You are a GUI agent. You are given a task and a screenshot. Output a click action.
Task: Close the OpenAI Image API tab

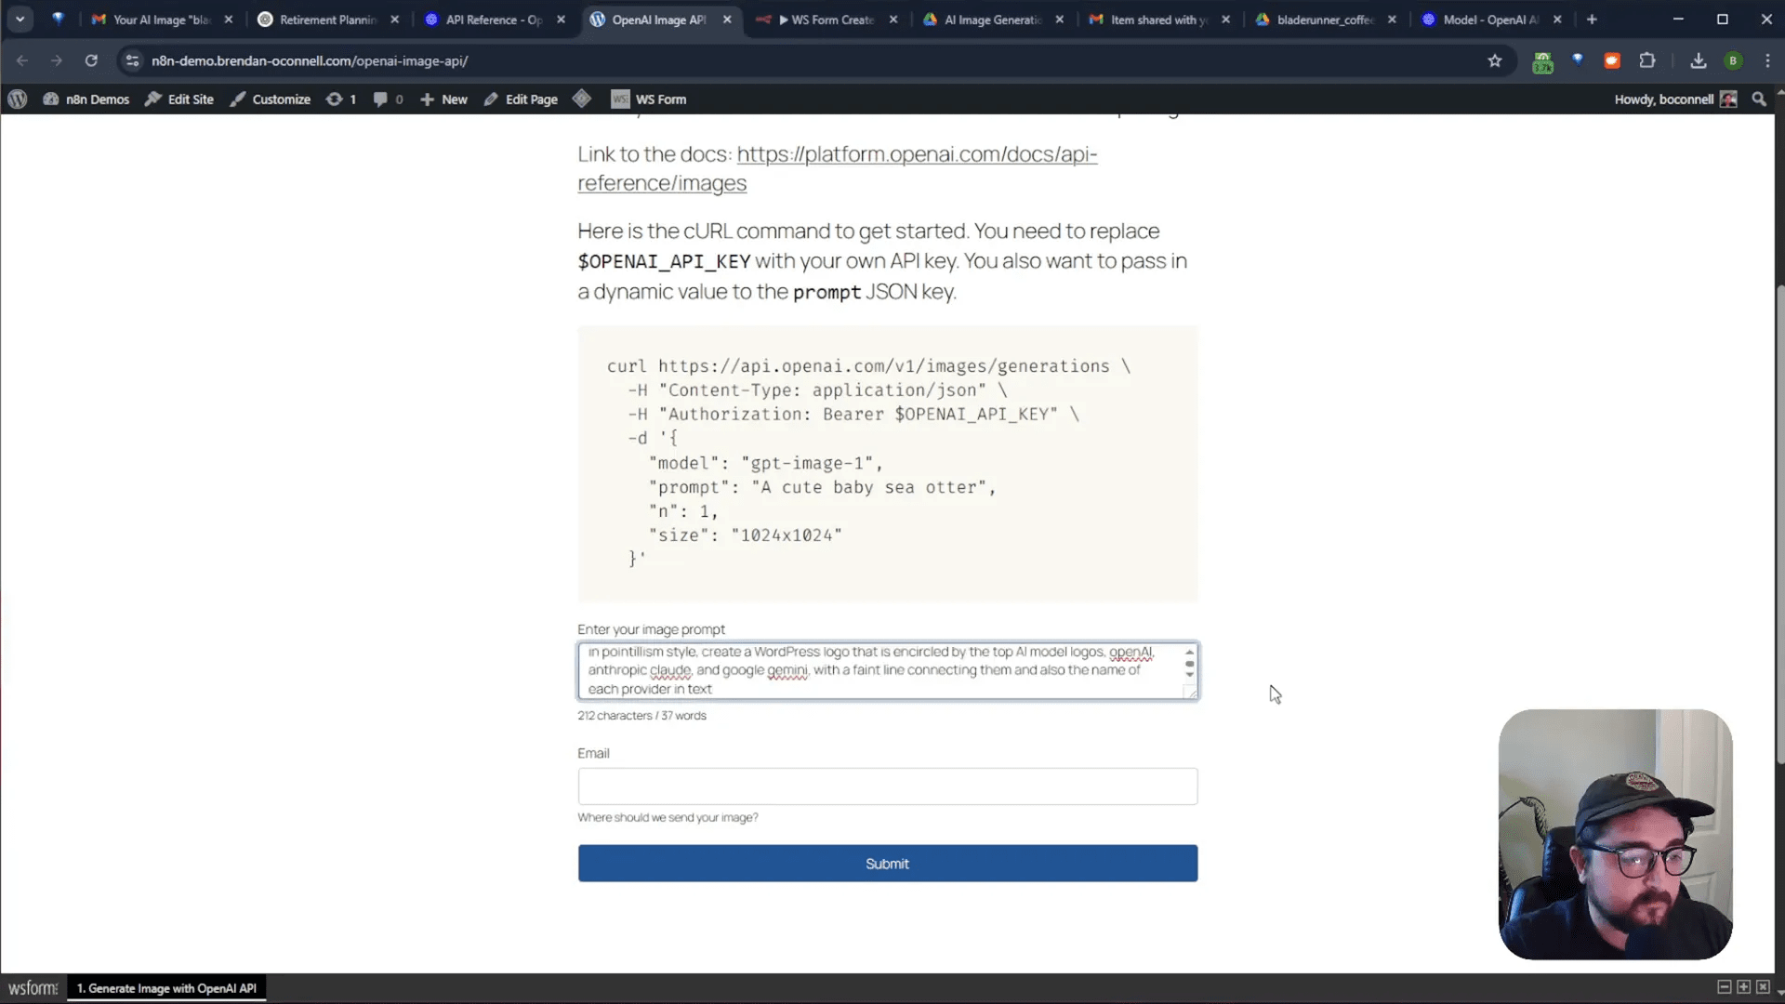pos(727,20)
